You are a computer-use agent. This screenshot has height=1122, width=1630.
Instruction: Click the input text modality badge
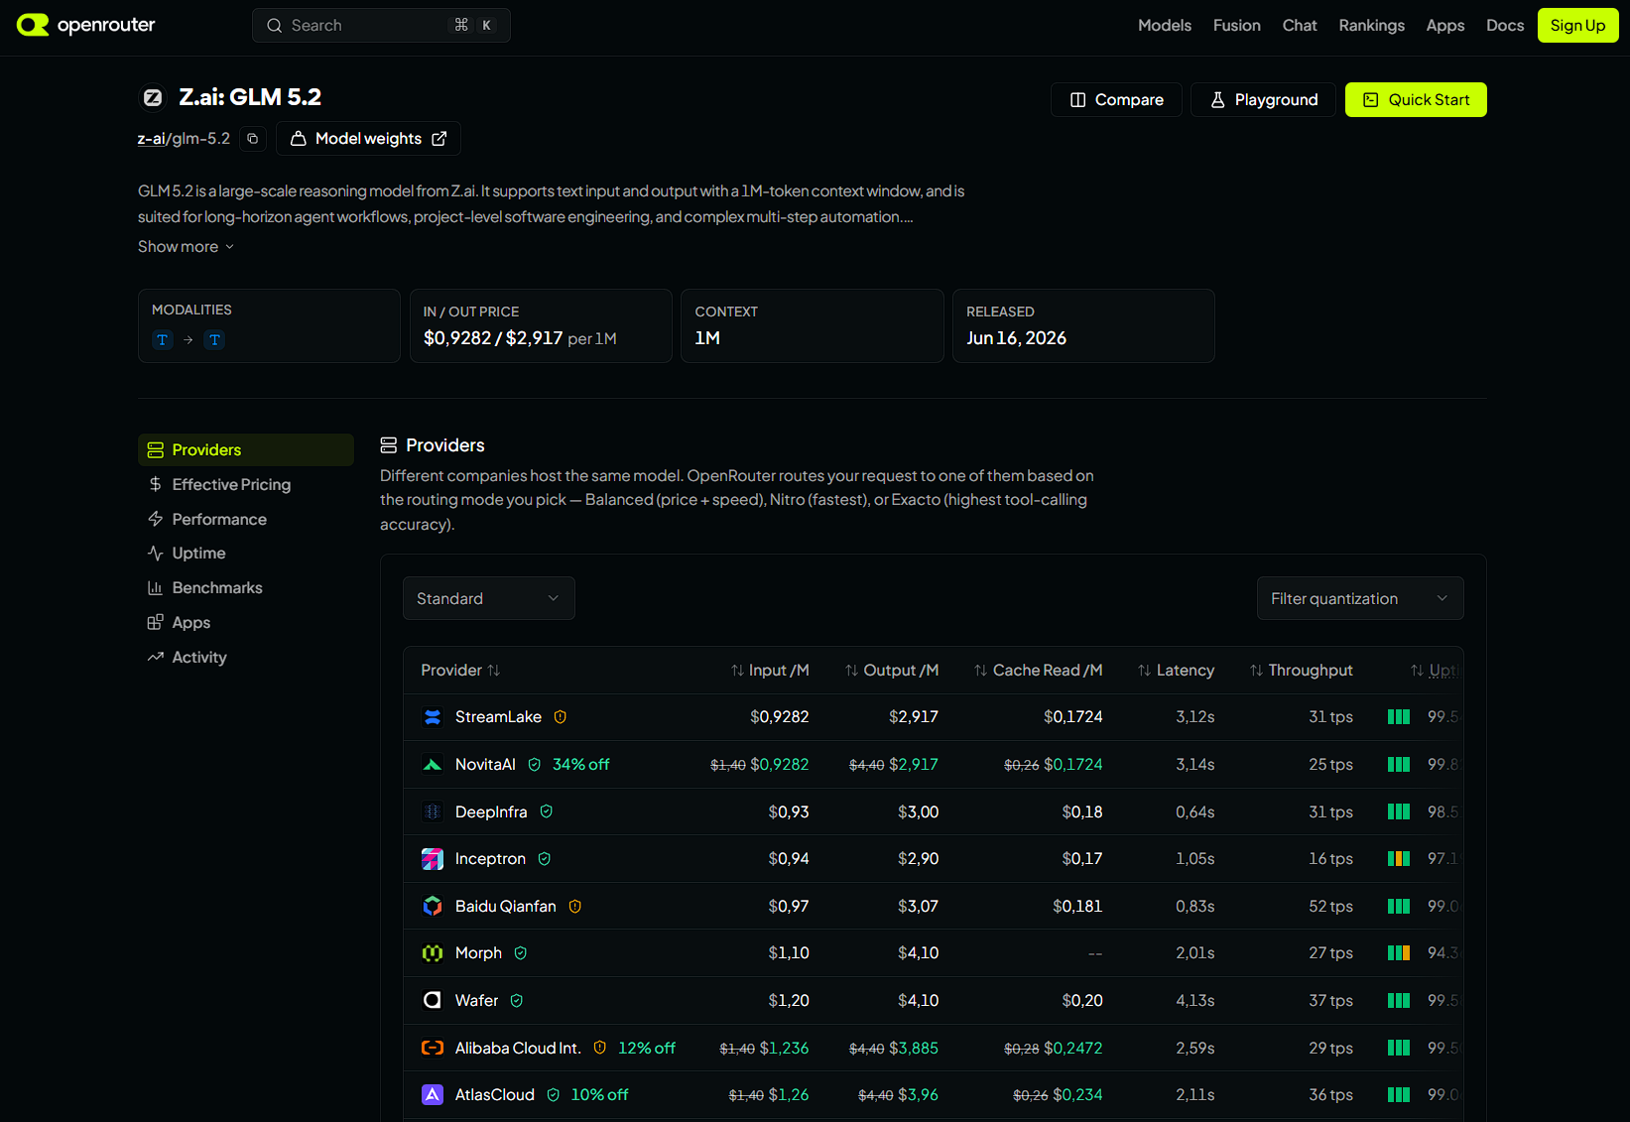point(163,340)
